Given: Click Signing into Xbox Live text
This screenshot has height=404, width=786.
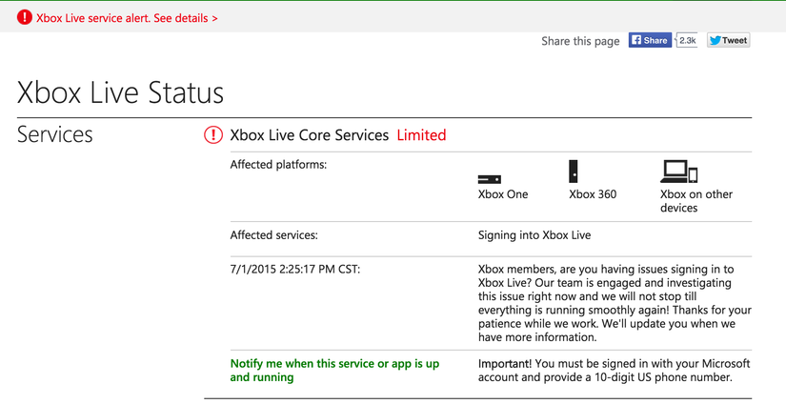Looking at the screenshot, I should tap(534, 235).
